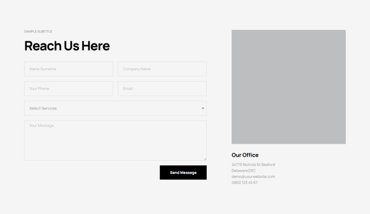Click the demo@yourwebsite.com email link

pos(253,176)
